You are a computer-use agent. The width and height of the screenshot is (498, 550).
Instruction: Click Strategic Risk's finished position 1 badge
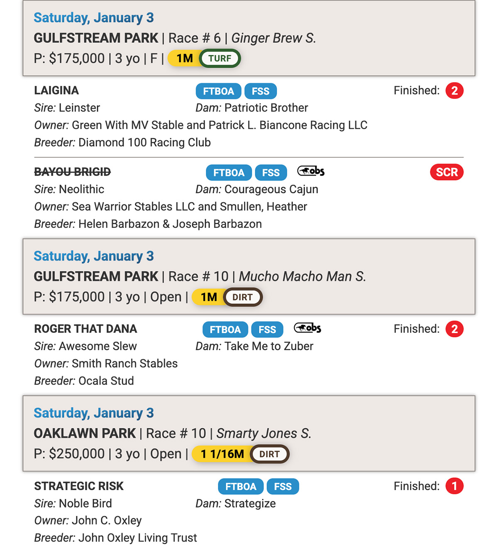(x=454, y=486)
